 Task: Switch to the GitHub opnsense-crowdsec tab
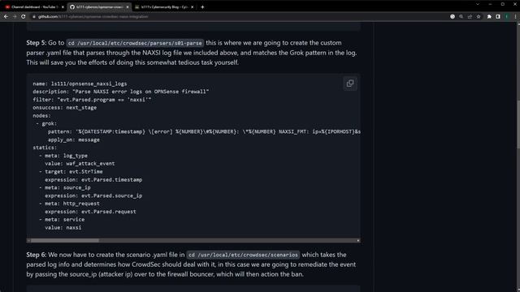(99, 7)
